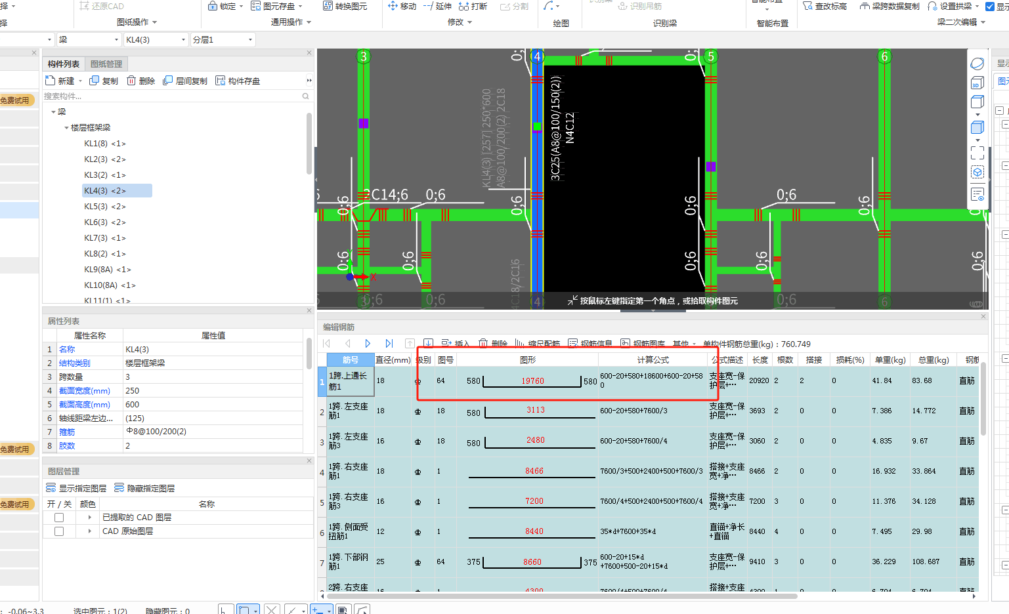Click 构件存盘 save component icon
Screen dimensions: 1009x614
pos(221,81)
